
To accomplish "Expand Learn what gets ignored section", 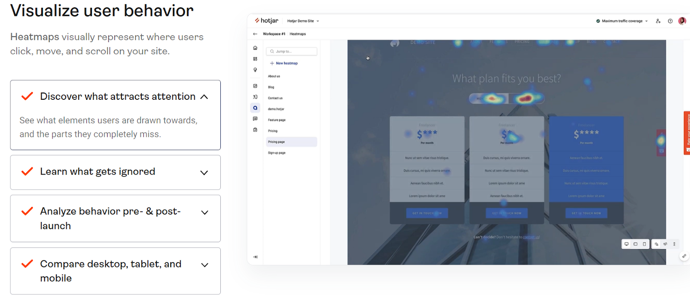I will click(x=204, y=173).
